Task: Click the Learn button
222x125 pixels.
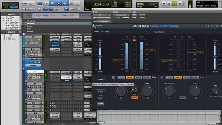Action: tap(101, 103)
